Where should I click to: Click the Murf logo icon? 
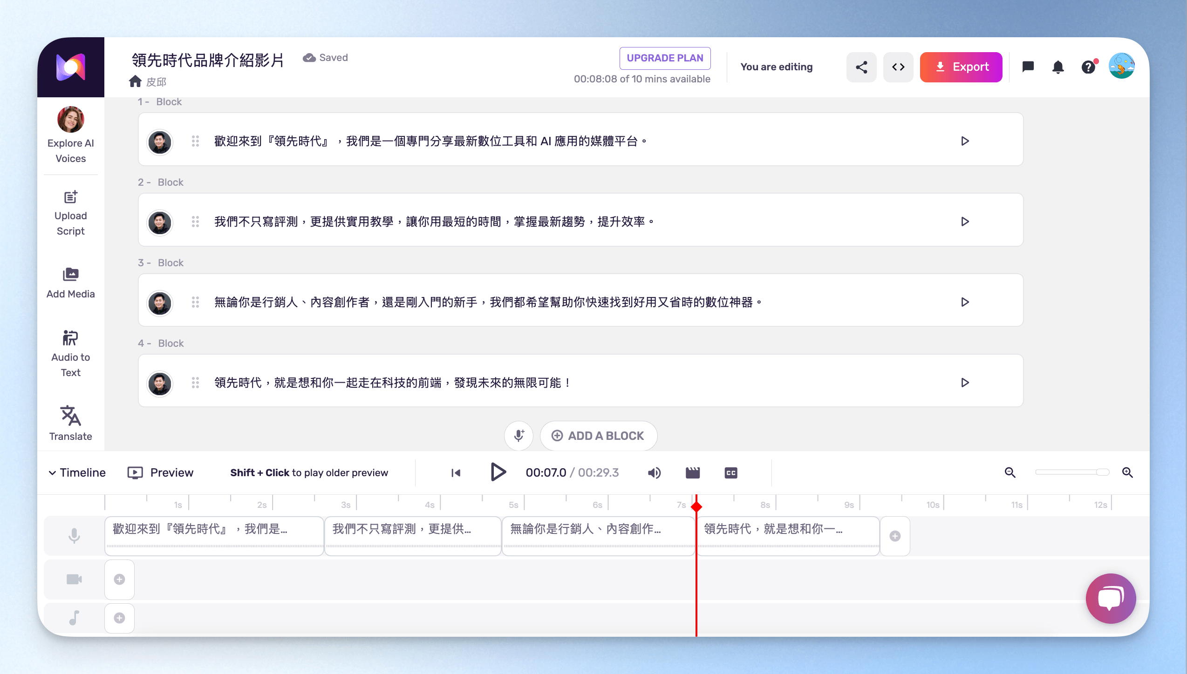pos(71,67)
